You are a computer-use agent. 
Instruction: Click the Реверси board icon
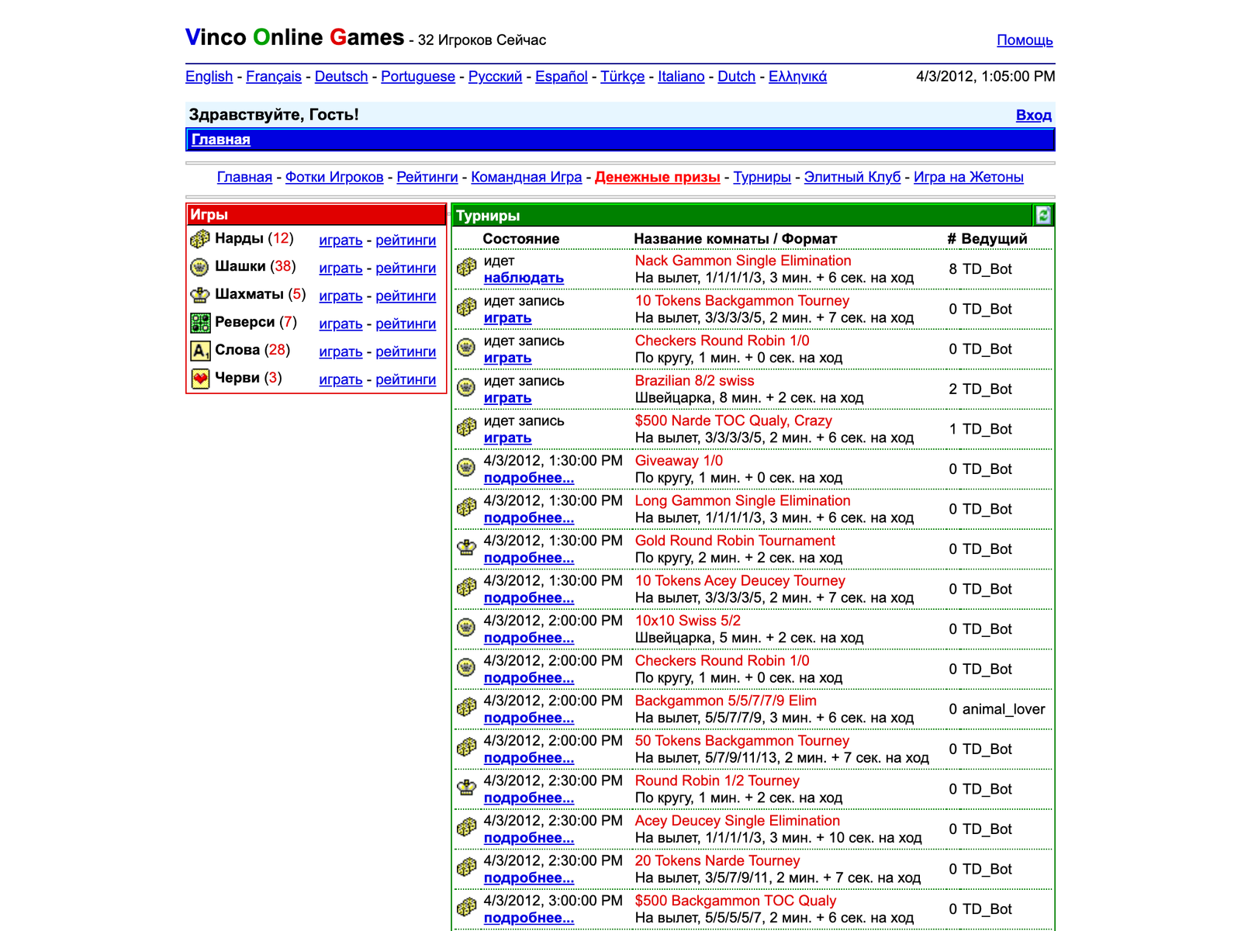tap(200, 323)
